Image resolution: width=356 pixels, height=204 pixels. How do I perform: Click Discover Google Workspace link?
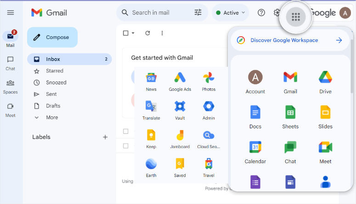tap(290, 40)
